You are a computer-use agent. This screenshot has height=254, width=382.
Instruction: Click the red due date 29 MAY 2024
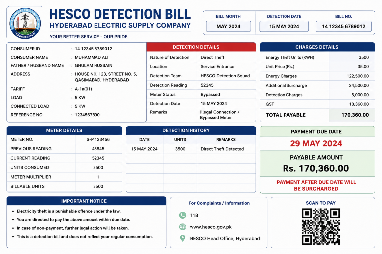[x=316, y=144]
